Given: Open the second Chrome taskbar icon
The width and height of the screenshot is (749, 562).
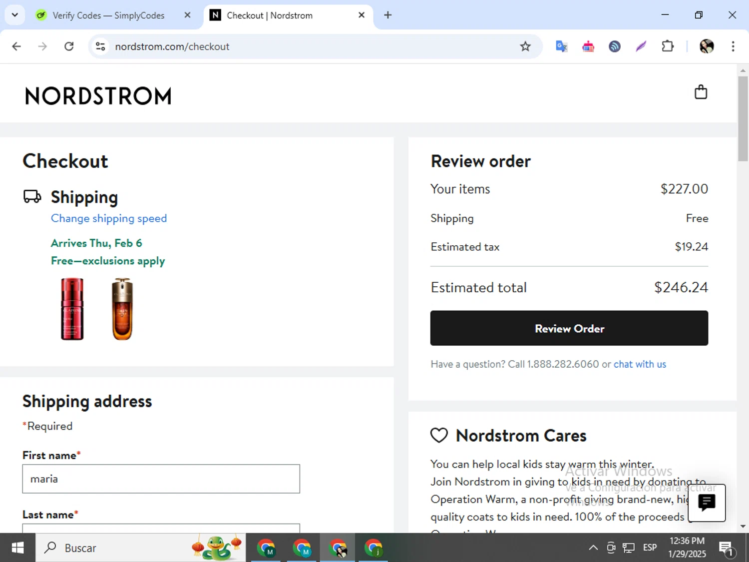Looking at the screenshot, I should pos(302,548).
